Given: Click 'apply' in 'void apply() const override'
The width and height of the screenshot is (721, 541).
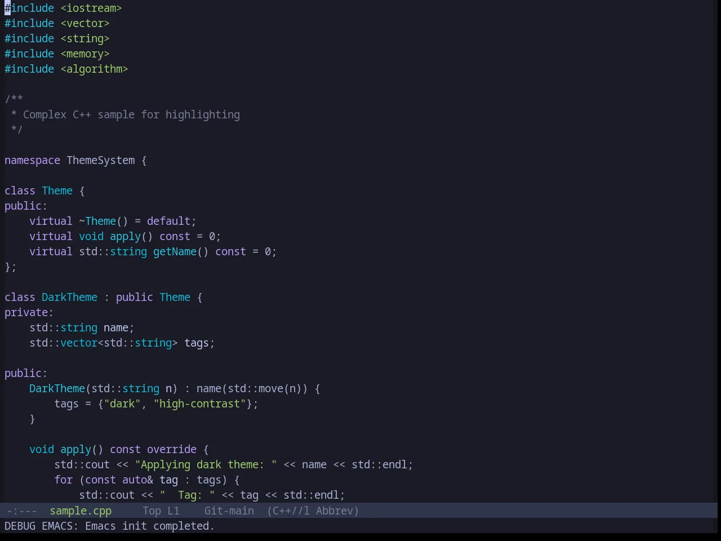Looking at the screenshot, I should click(x=75, y=449).
